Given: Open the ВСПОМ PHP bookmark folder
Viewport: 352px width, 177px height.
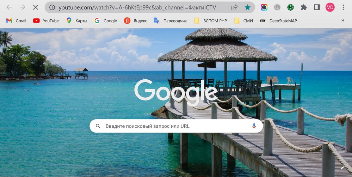Looking at the screenshot, I should [x=210, y=21].
